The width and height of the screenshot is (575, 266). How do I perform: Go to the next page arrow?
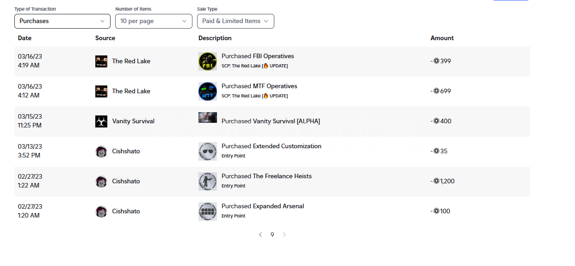coord(284,235)
